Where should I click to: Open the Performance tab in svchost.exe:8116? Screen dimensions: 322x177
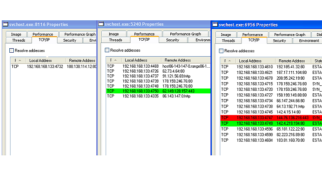coord(42,34)
